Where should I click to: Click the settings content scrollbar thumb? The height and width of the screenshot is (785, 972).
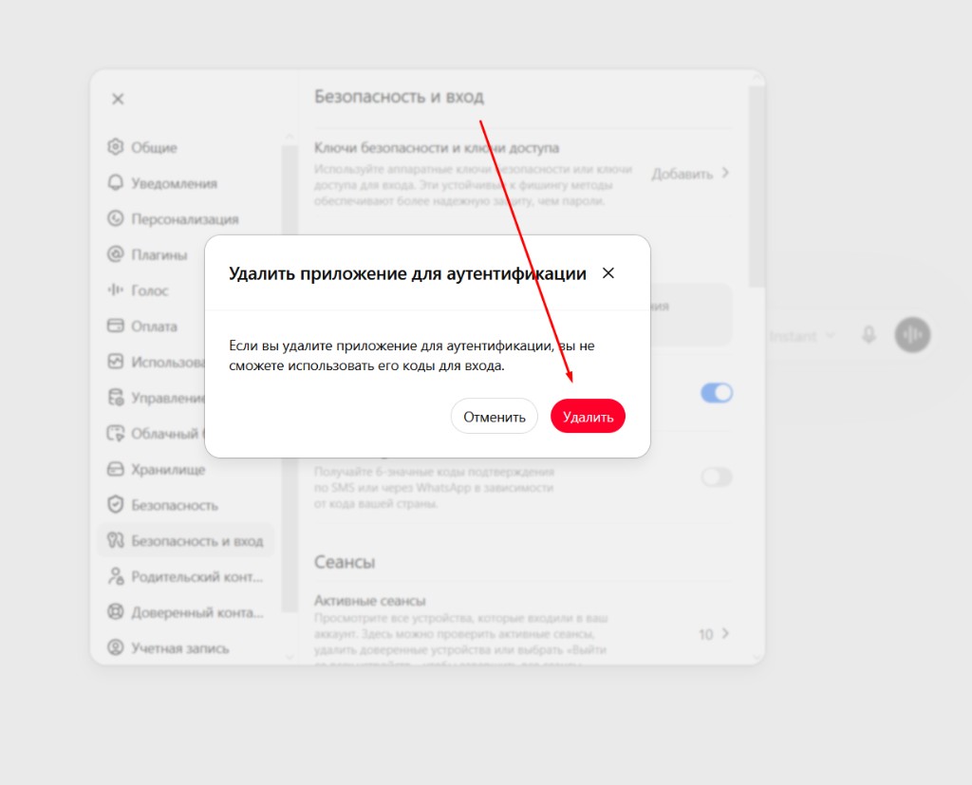[757, 186]
